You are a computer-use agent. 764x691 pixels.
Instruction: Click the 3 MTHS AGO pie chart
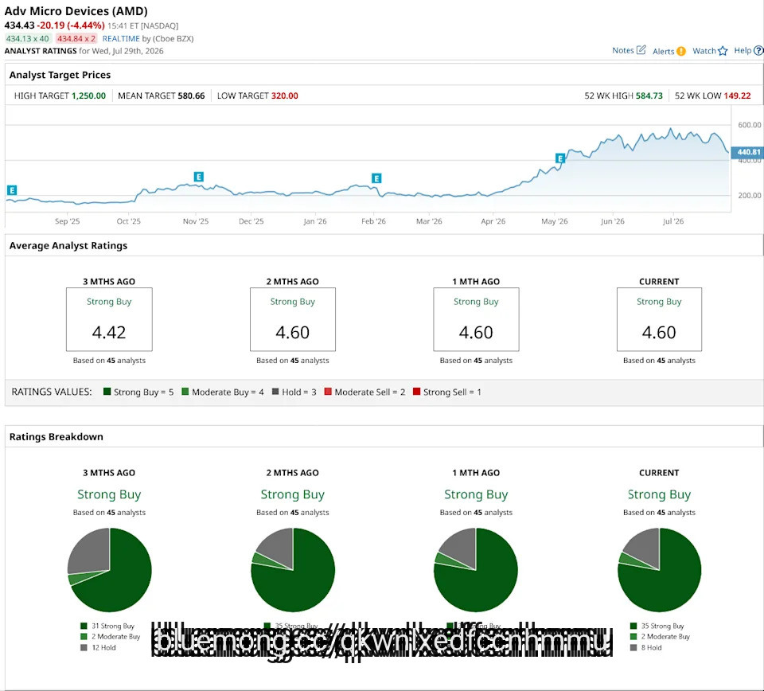tap(110, 570)
